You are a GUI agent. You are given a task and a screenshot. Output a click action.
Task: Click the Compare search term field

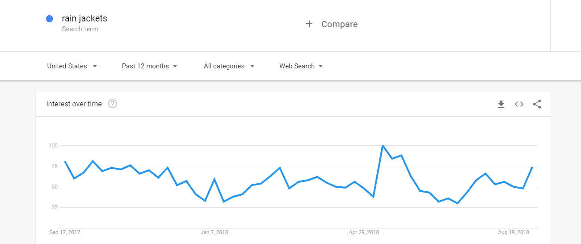coord(339,24)
